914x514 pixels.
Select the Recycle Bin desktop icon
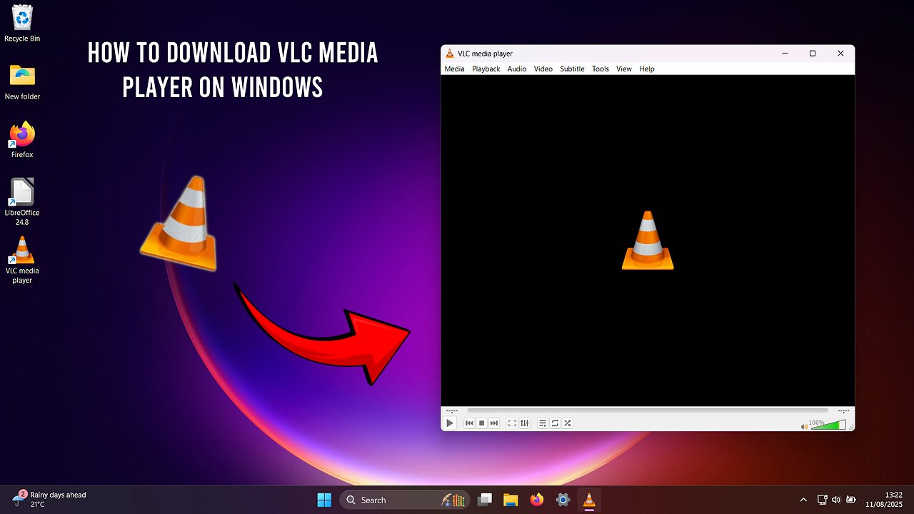[22, 24]
